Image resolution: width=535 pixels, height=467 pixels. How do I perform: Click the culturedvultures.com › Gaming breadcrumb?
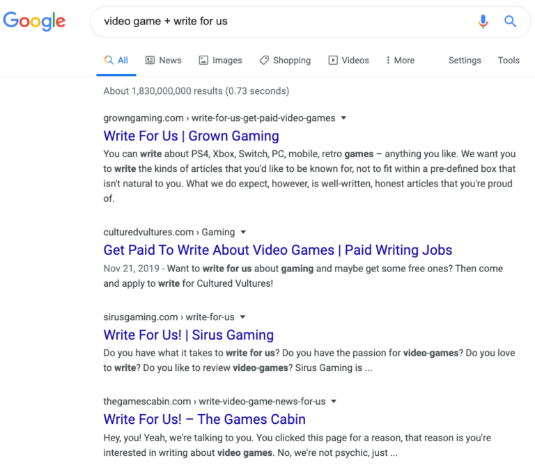point(169,232)
